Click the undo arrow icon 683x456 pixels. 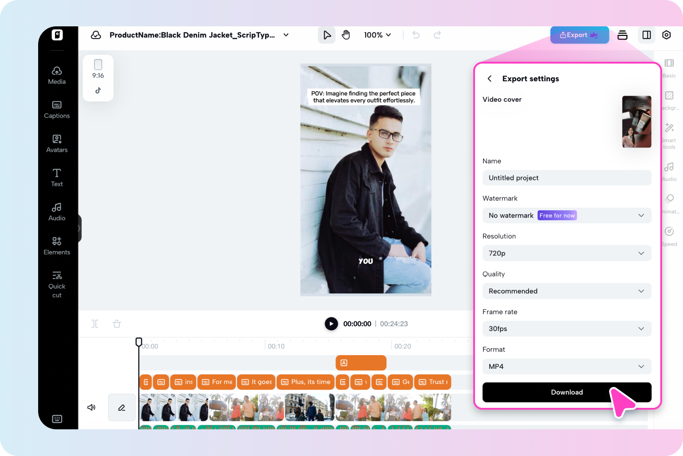click(416, 35)
